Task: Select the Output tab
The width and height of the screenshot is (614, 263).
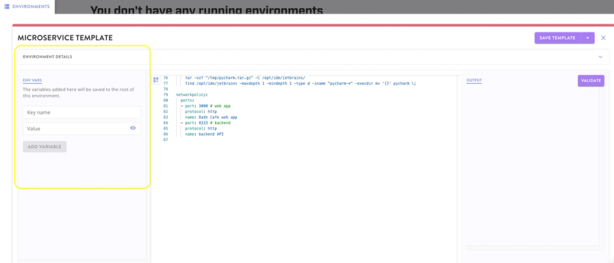Action: tap(474, 81)
